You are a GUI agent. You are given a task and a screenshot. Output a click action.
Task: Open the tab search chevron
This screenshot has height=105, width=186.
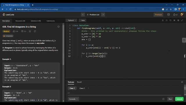click(x=167, y=5)
